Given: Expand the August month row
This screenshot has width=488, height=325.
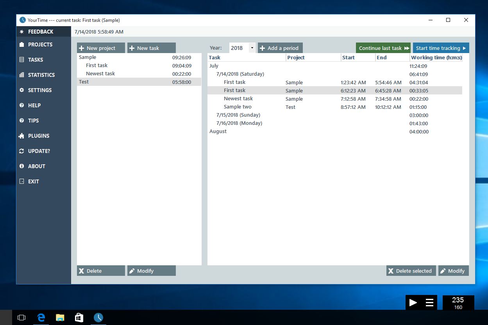Looking at the screenshot, I should (x=218, y=131).
